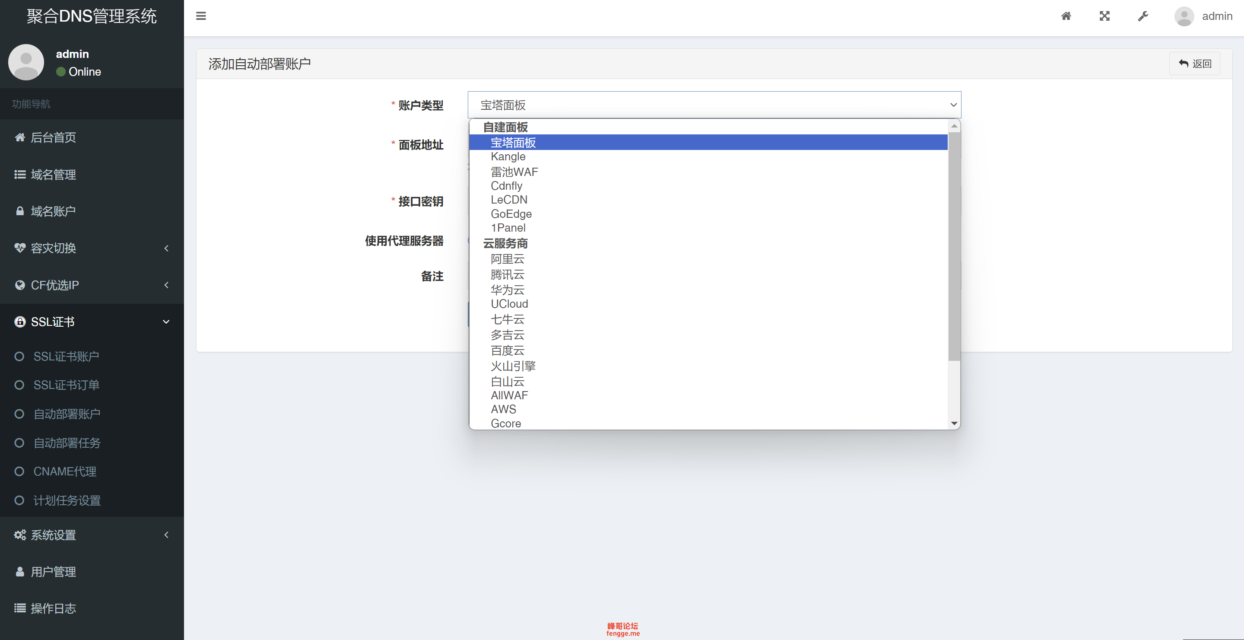Expand the 系统设置 submenu chevron
This screenshot has width=1244, height=640.
pos(166,535)
